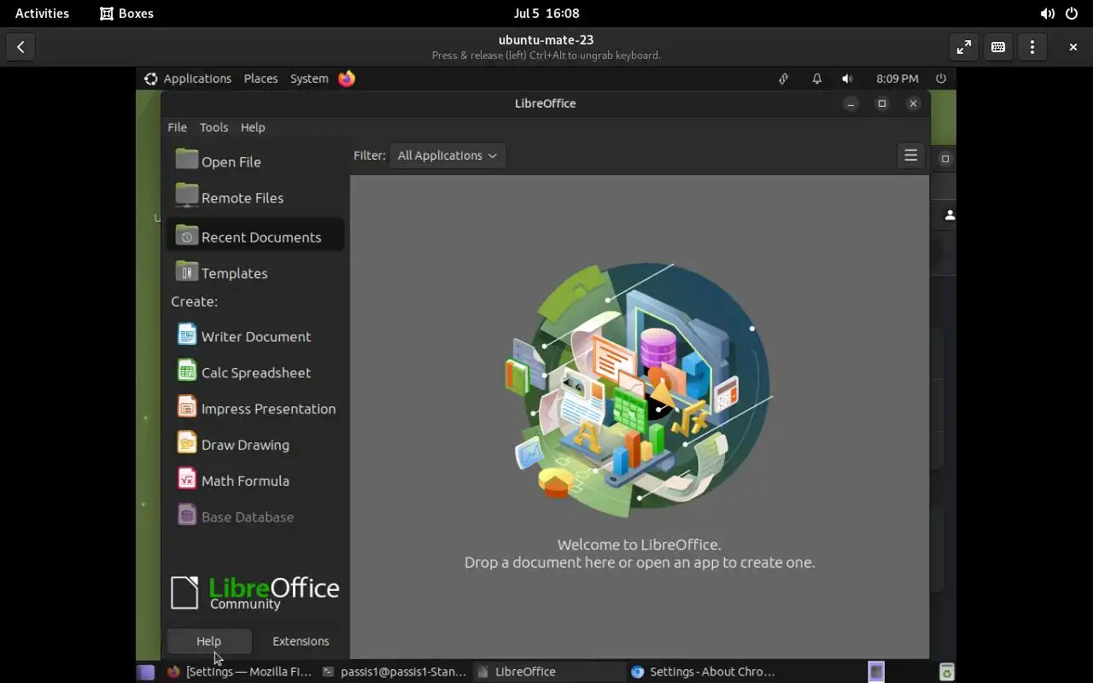Launch Firefox from MATE panel
Screen dimensions: 1093x683
point(347,79)
